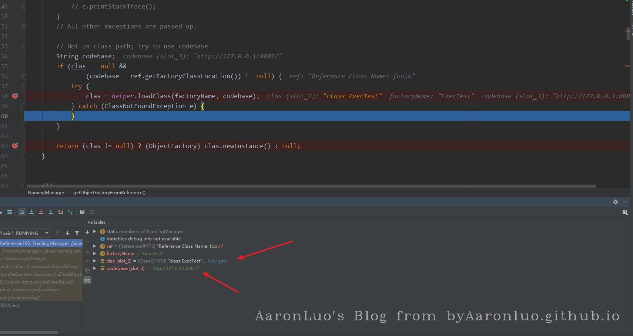Toggle the breakpoint on line 158

click(15, 96)
